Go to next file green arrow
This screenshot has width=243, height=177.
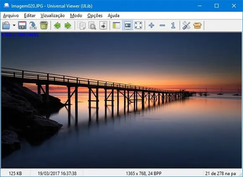coord(68,25)
